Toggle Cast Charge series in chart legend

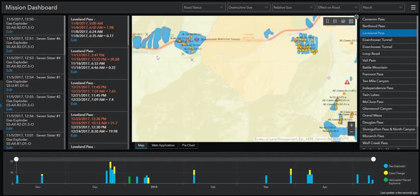pyautogui.click(x=394, y=173)
